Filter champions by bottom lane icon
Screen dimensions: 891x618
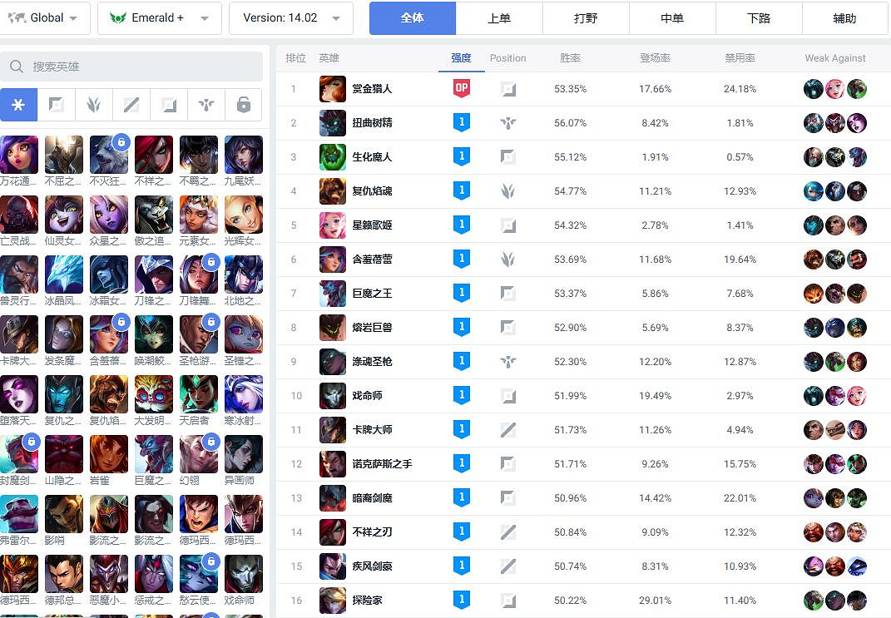169,105
